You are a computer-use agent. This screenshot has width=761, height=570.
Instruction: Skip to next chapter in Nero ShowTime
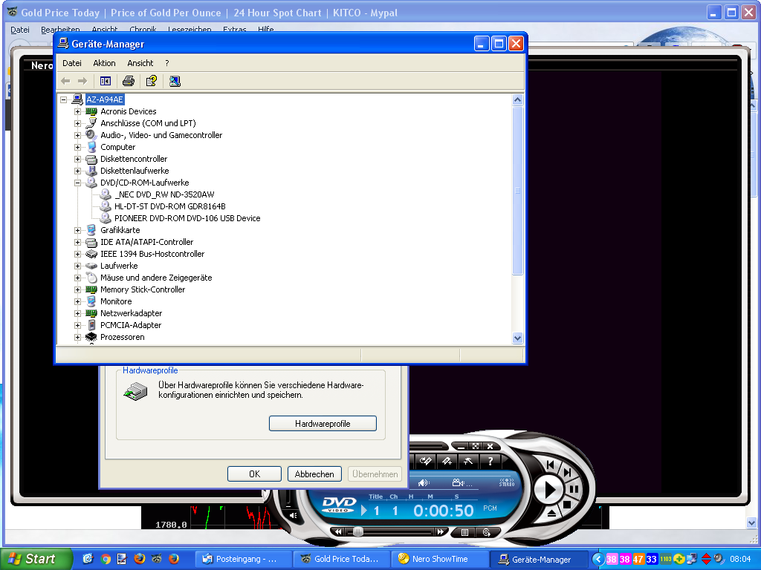(567, 473)
